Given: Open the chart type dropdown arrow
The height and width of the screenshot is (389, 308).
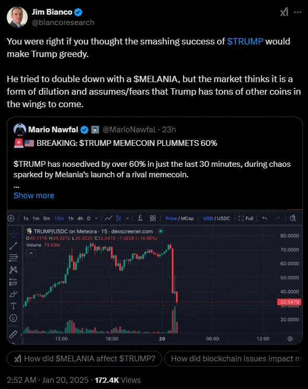Looking at the screenshot, I should [x=127, y=219].
